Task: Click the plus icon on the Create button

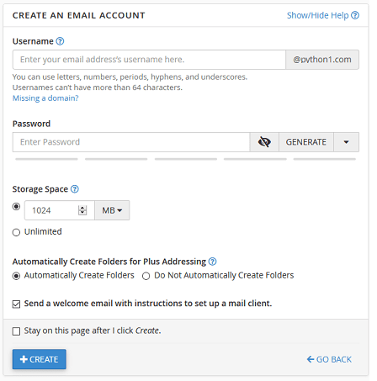Action: [x=24, y=359]
